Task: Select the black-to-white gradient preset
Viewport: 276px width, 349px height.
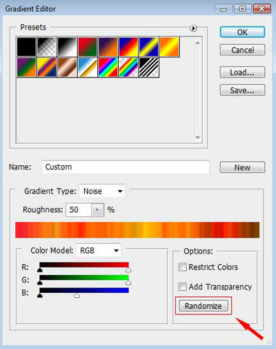Action: click(68, 47)
